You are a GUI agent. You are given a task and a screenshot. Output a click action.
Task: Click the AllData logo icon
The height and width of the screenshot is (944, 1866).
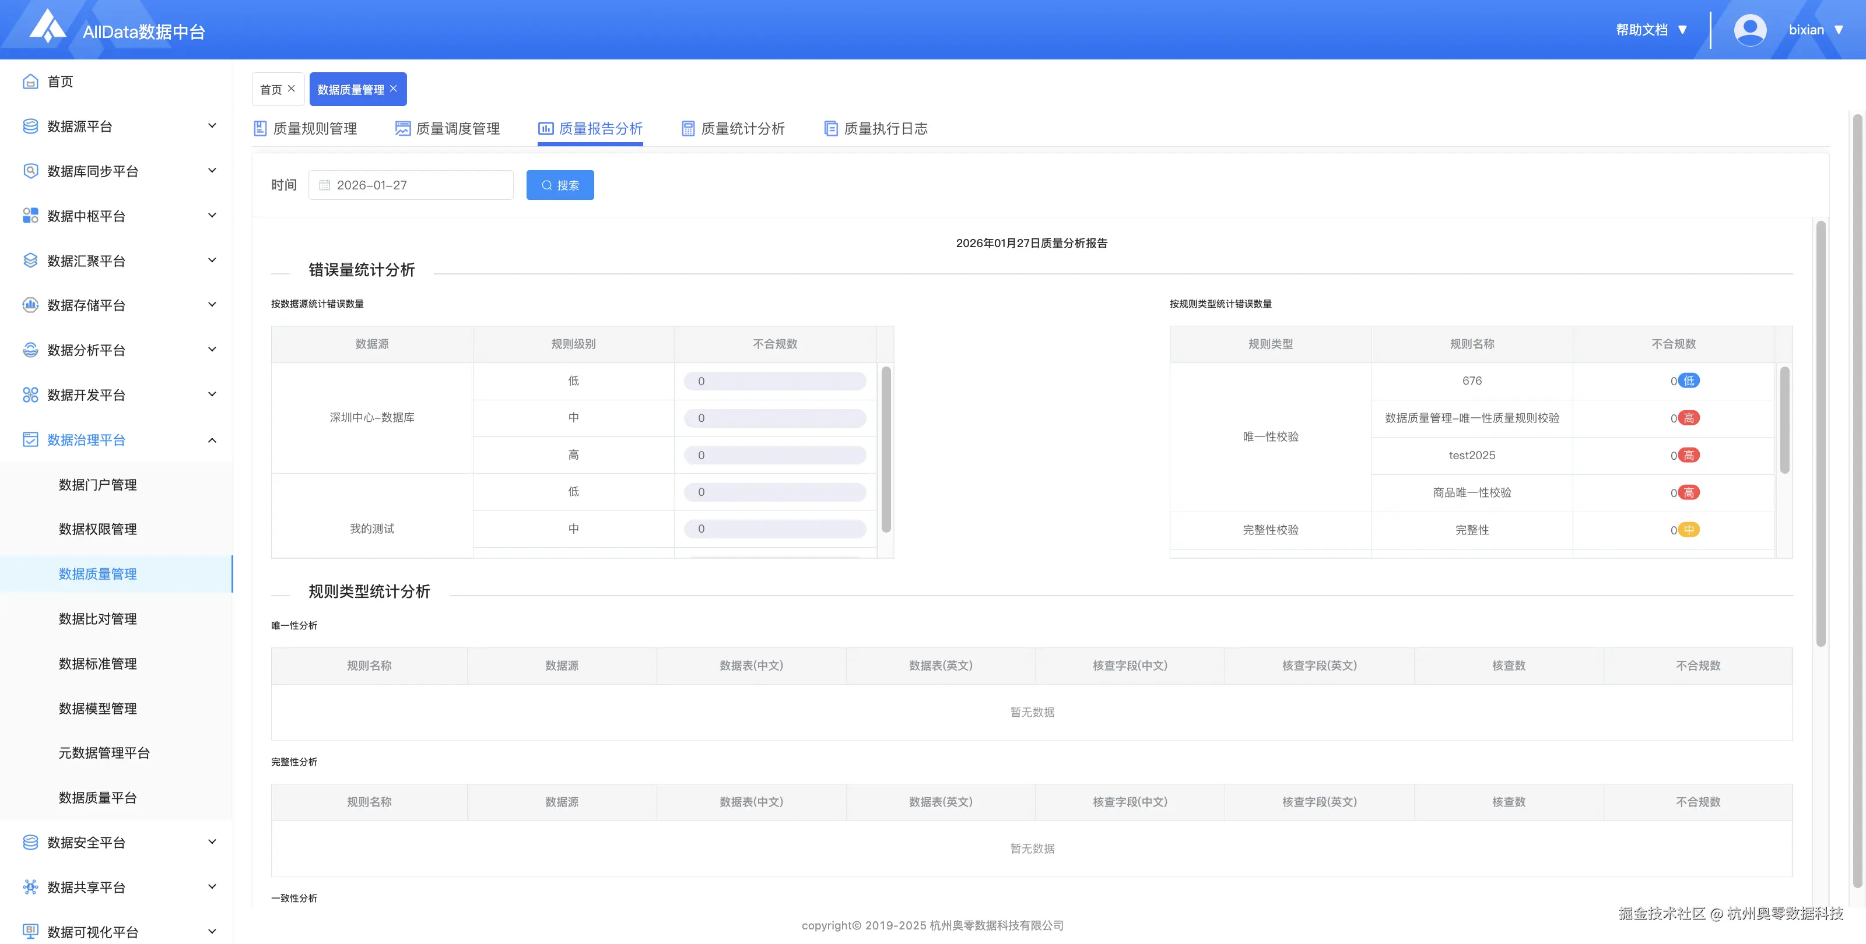48,27
